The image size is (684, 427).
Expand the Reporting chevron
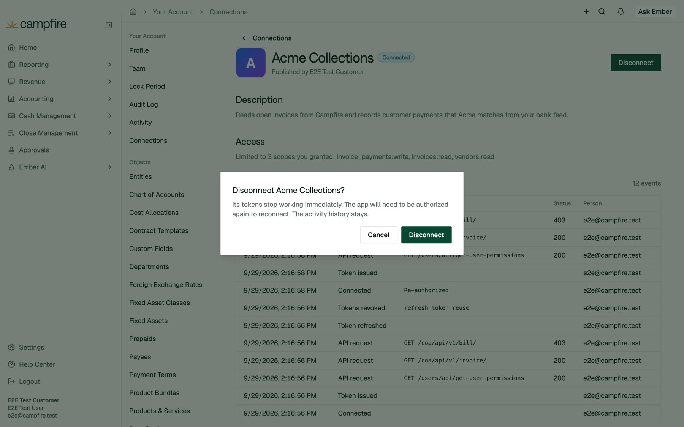coord(109,65)
